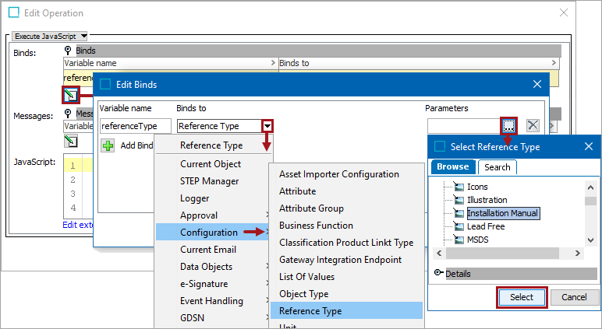Screen dimensions: 602x329
Task: Open the Event Handling submenu
Action: [x=212, y=301]
